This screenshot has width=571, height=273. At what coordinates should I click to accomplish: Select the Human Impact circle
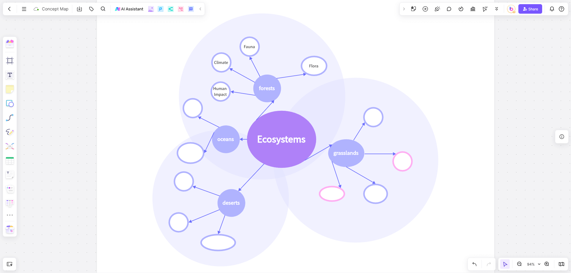pos(220,91)
